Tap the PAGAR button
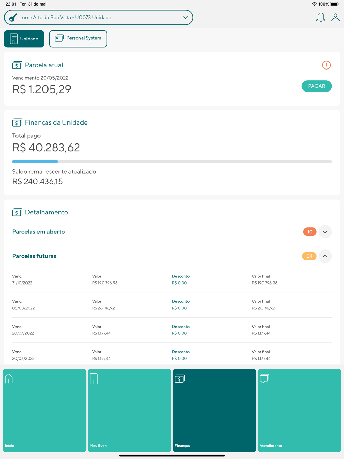Screen dimensions: 344x459 [x=316, y=86]
